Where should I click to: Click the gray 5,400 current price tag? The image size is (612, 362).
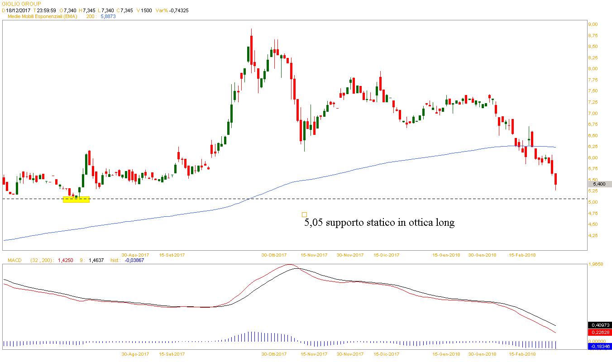(x=599, y=184)
